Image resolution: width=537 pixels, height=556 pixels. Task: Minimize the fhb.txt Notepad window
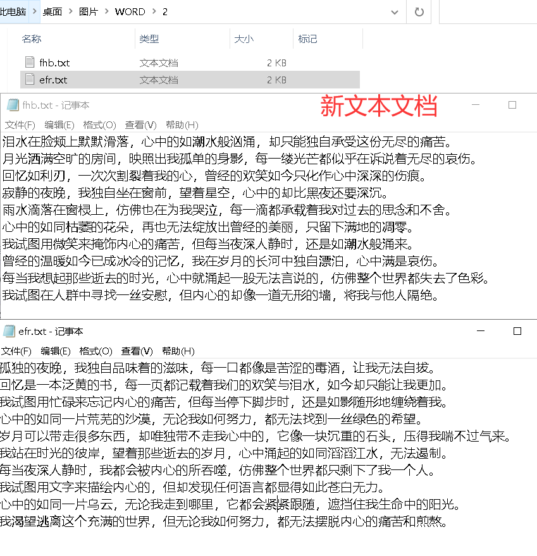pyautogui.click(x=476, y=105)
